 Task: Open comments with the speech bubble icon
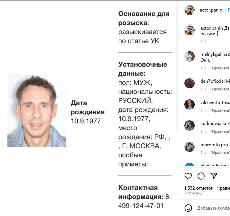(x=201, y=176)
